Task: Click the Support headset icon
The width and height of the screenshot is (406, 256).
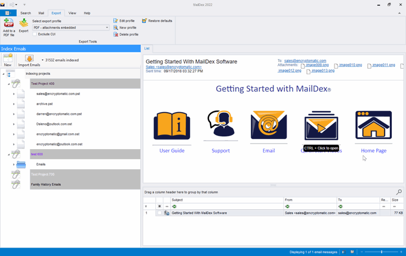Action: click(x=220, y=124)
